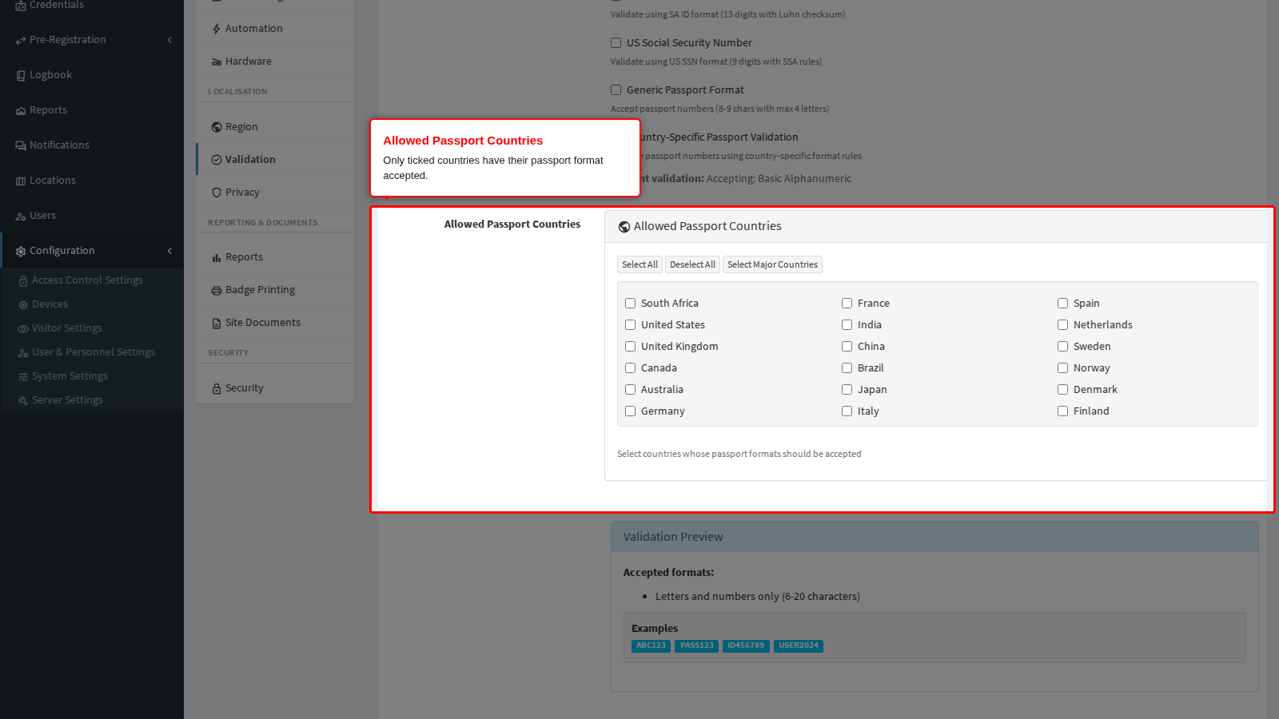The height and width of the screenshot is (719, 1279).
Task: Click the USER2024 example tag
Action: (x=799, y=646)
